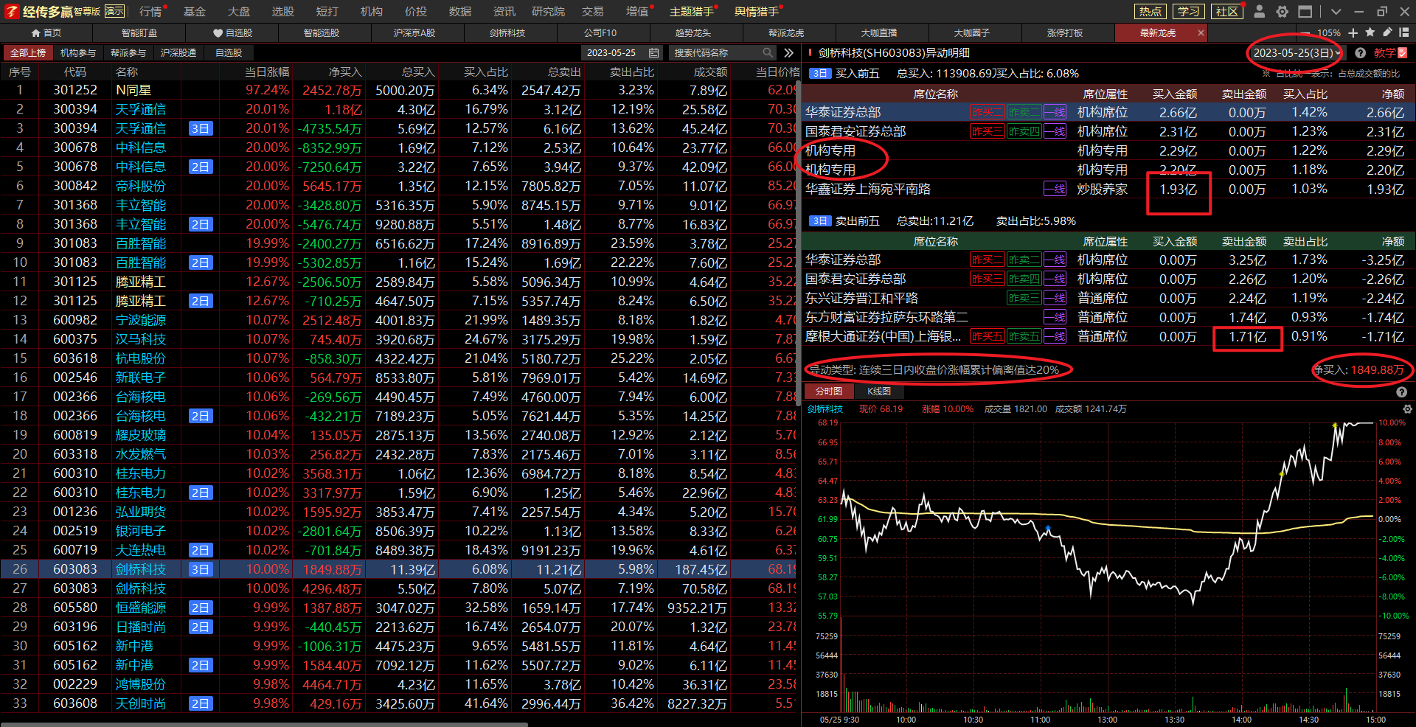
Task: Open the 主题猎手 menu
Action: [x=692, y=11]
